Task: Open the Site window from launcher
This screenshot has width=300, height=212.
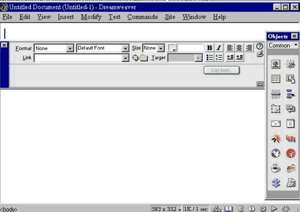Action: coord(217,209)
